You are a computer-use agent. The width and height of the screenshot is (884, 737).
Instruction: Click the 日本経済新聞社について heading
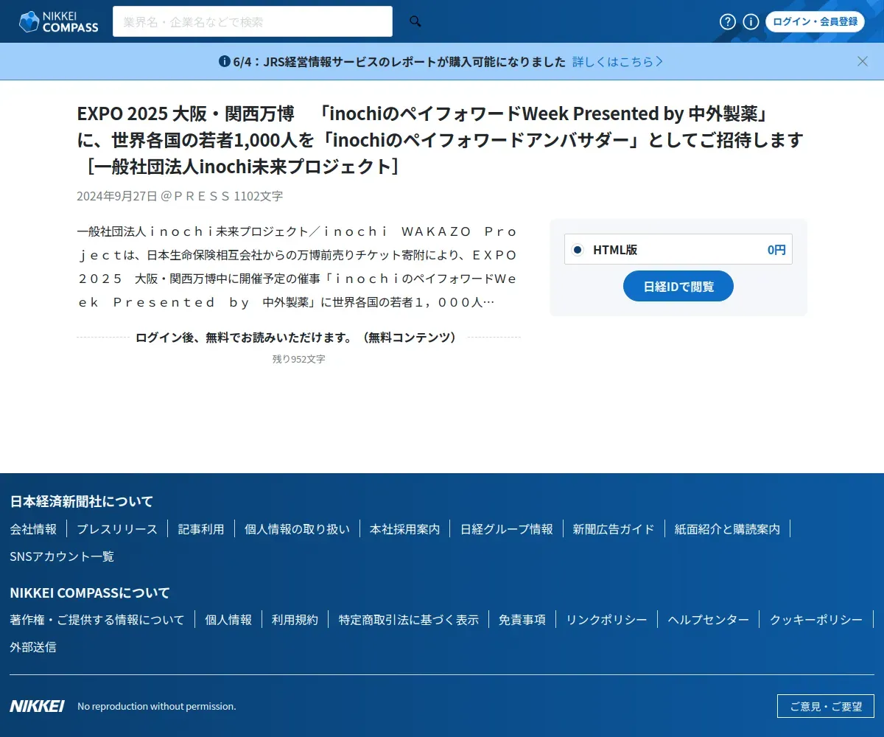point(82,502)
